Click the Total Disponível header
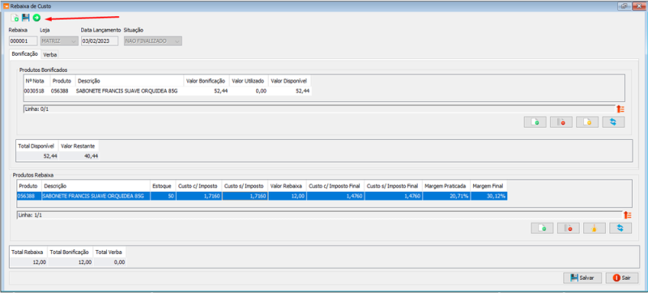Viewport: 648px width, 293px height. pos(37,146)
